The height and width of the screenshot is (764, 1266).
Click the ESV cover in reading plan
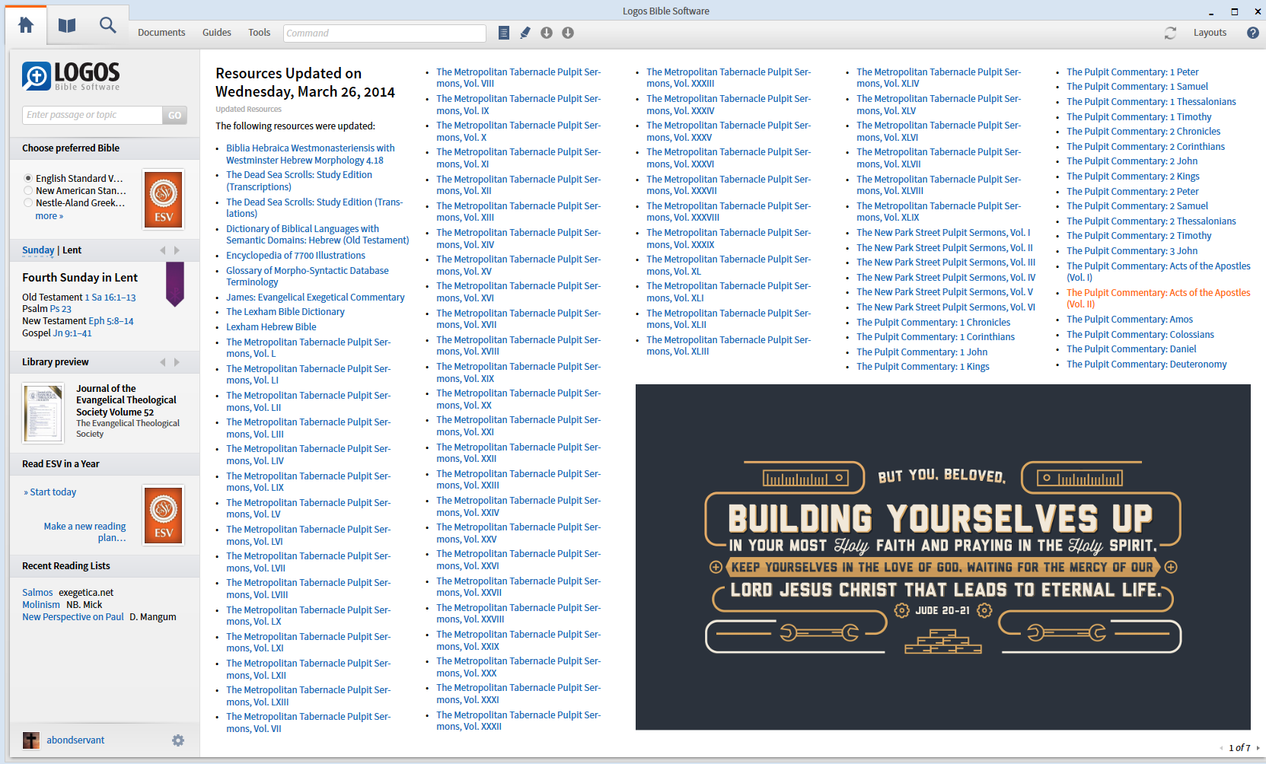pos(164,515)
